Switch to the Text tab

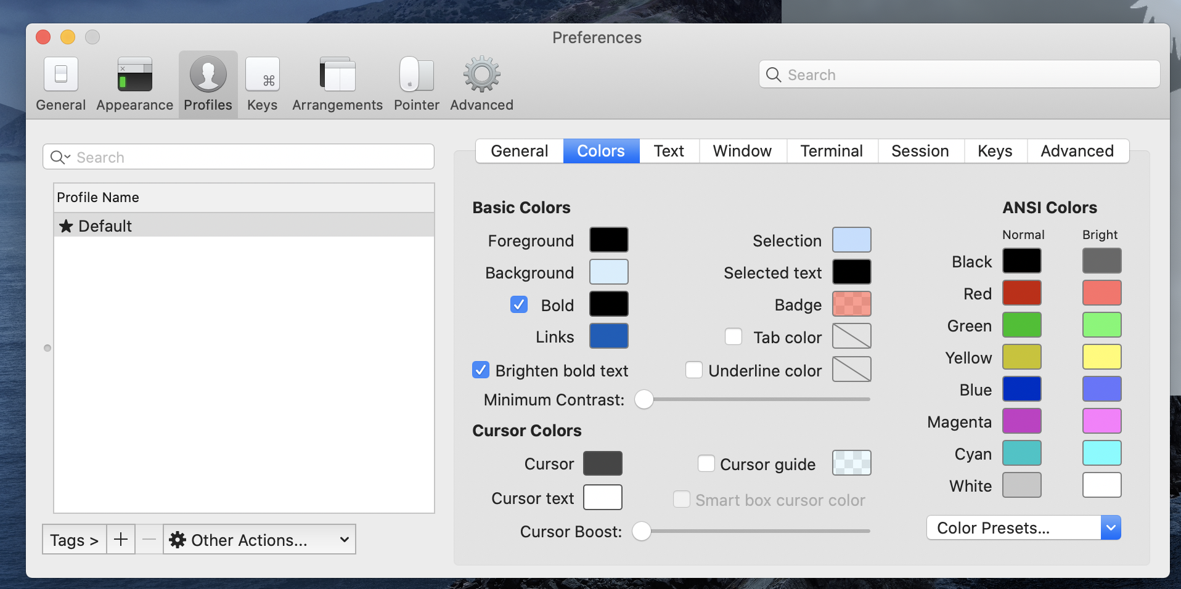[669, 151]
